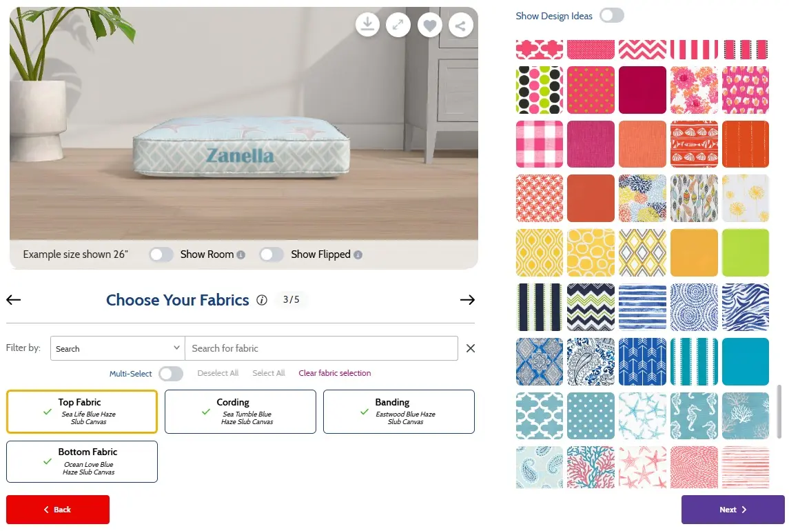Select the Cording fabric tab

click(240, 412)
